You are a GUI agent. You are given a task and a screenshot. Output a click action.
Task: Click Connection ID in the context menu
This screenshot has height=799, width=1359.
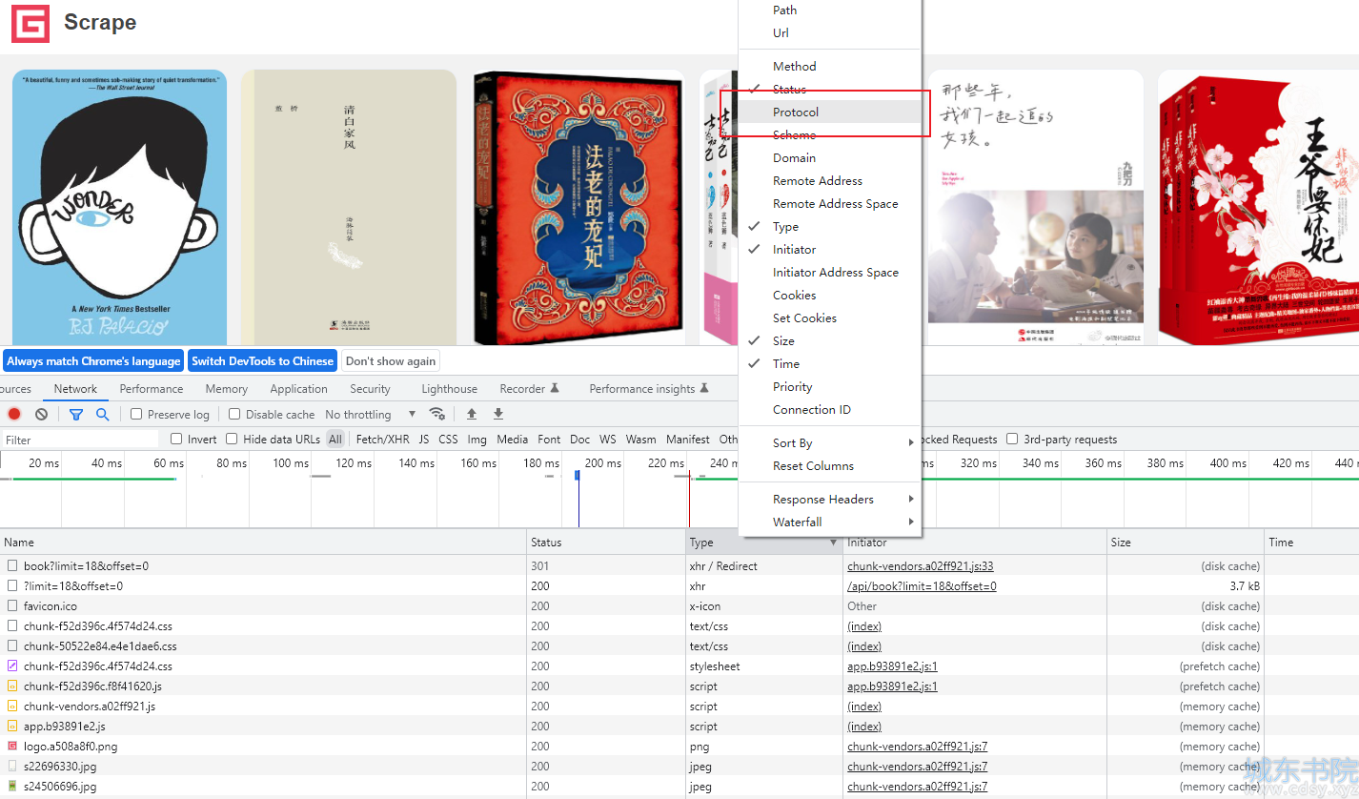point(830,409)
